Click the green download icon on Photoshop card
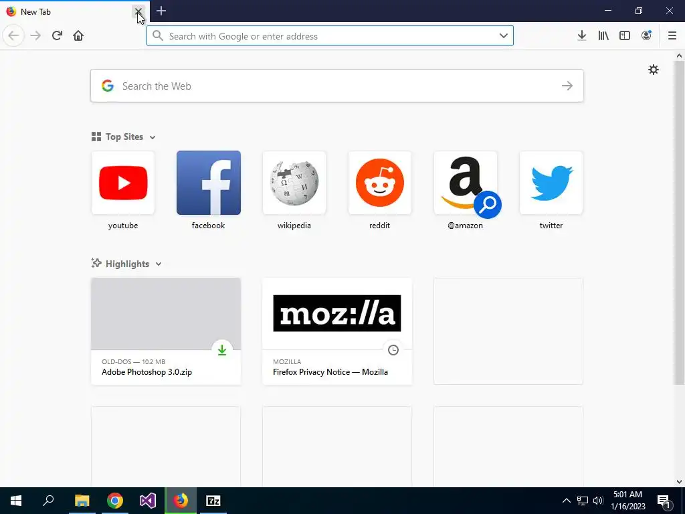This screenshot has height=514, width=685. tap(222, 349)
